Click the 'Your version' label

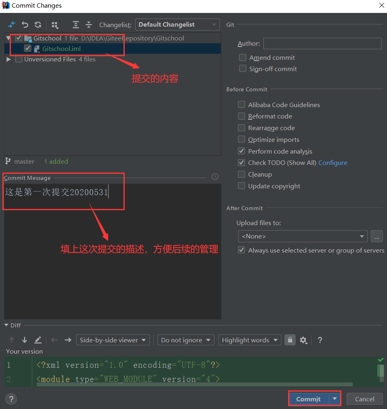tap(25, 351)
